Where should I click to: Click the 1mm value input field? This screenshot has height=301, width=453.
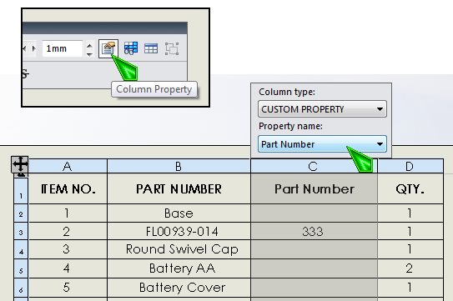point(63,48)
